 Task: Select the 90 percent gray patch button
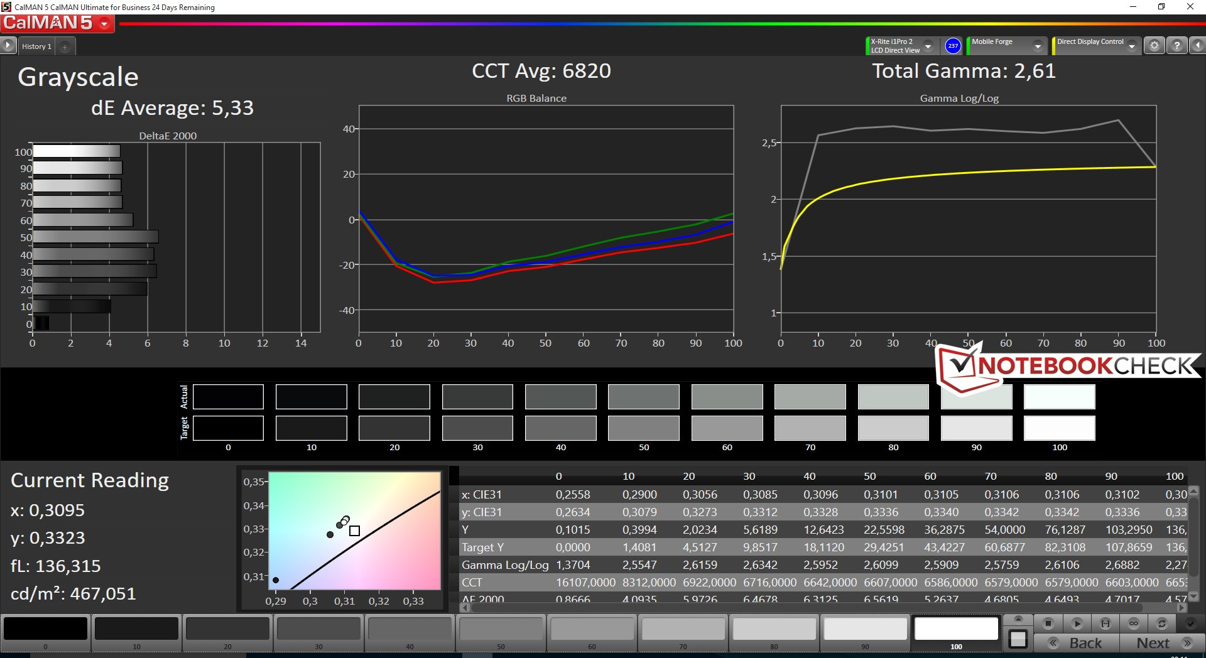click(865, 633)
